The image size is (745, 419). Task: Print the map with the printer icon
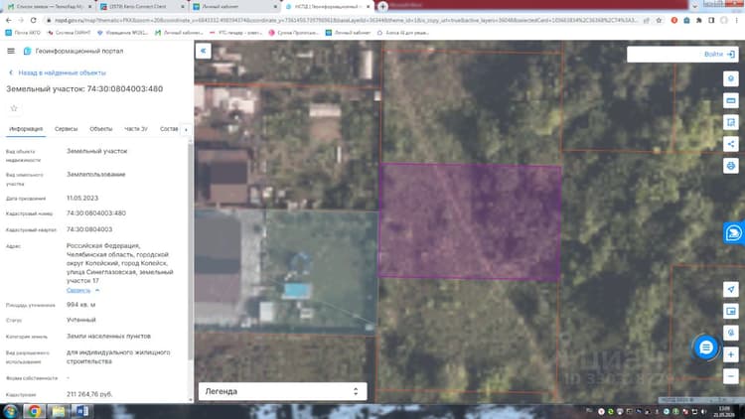point(731,166)
